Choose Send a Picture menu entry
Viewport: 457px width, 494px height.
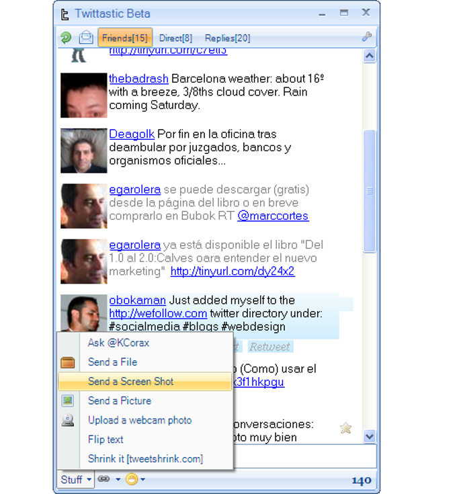tap(145, 401)
